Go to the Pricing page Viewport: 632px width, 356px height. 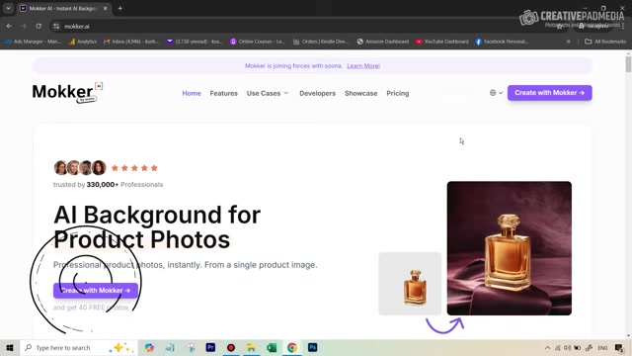(397, 93)
